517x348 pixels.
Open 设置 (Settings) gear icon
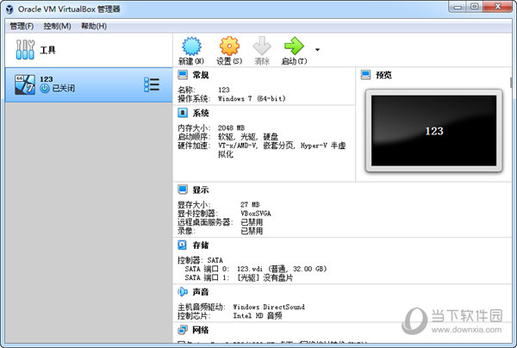point(229,47)
